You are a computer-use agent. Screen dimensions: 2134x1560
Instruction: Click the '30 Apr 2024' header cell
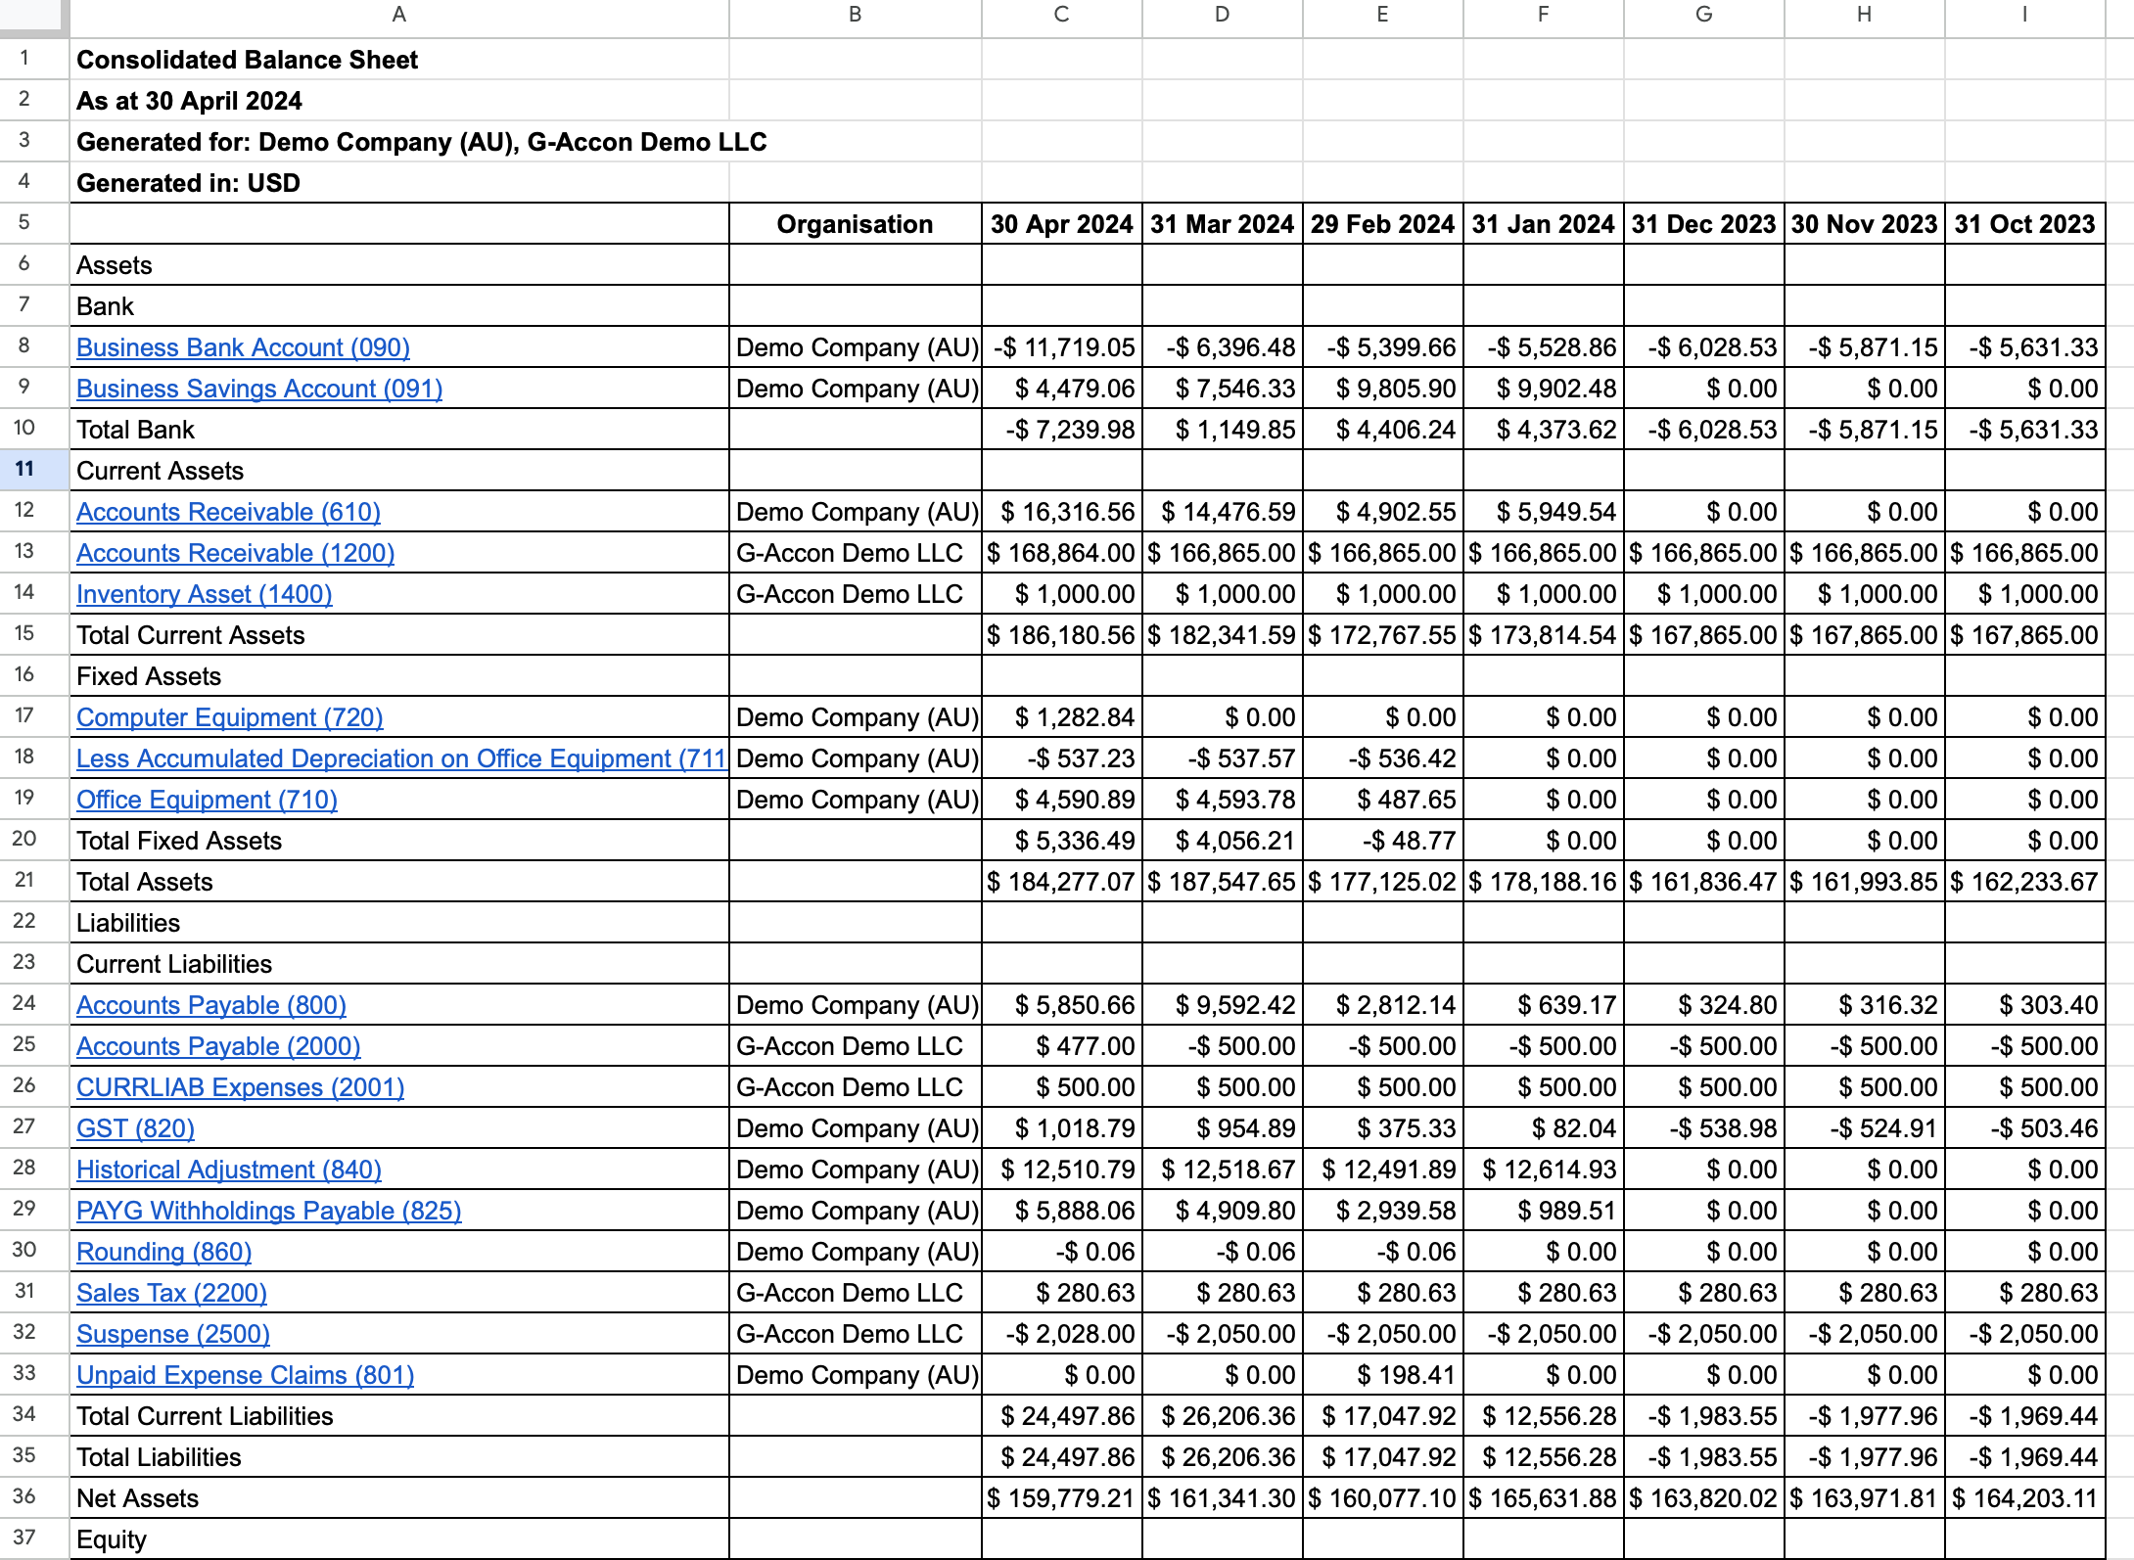(x=1062, y=224)
